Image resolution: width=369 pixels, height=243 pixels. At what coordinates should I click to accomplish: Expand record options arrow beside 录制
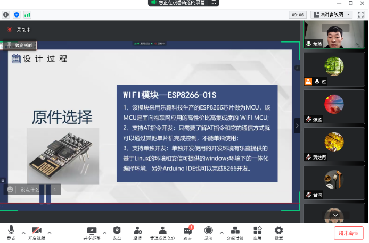(x=222, y=233)
